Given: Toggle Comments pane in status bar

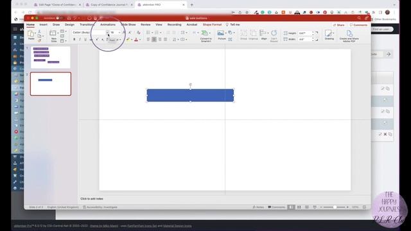Looking at the screenshot, I should [x=276, y=207].
